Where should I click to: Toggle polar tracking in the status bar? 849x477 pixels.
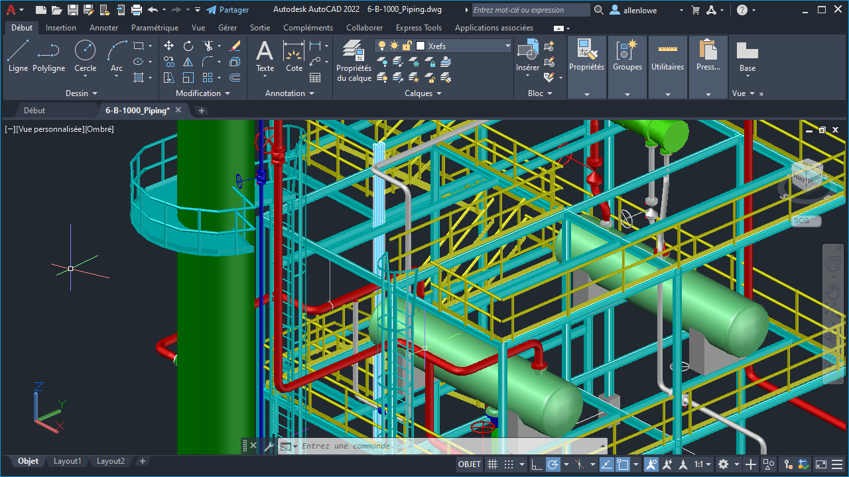553,464
